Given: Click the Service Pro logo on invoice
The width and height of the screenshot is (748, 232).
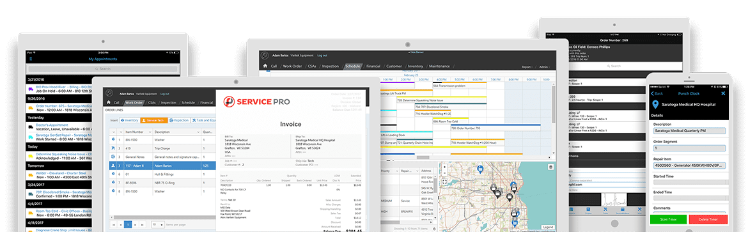Looking at the screenshot, I should coord(256,101).
